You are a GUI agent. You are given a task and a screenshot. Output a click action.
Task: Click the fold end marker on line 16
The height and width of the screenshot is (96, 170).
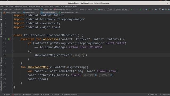(x=12, y=59)
